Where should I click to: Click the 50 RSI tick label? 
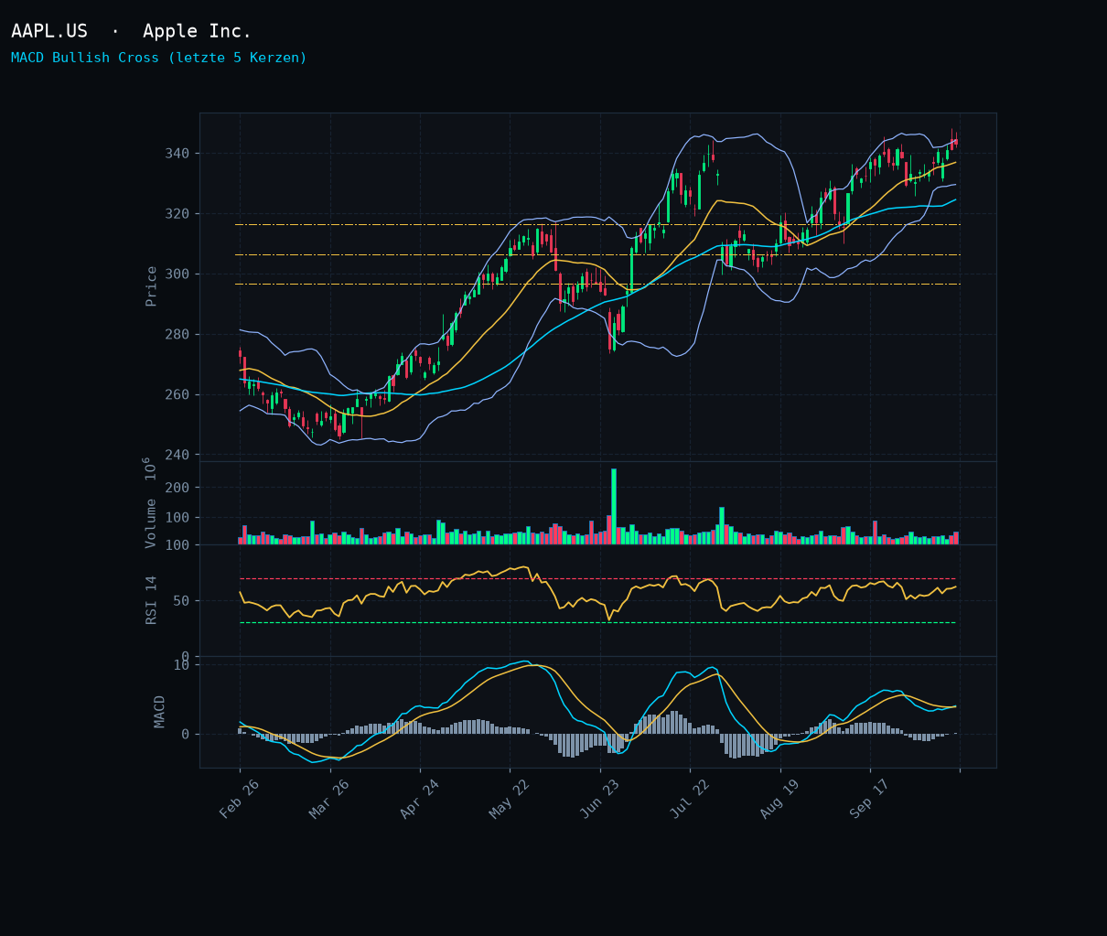tap(181, 601)
